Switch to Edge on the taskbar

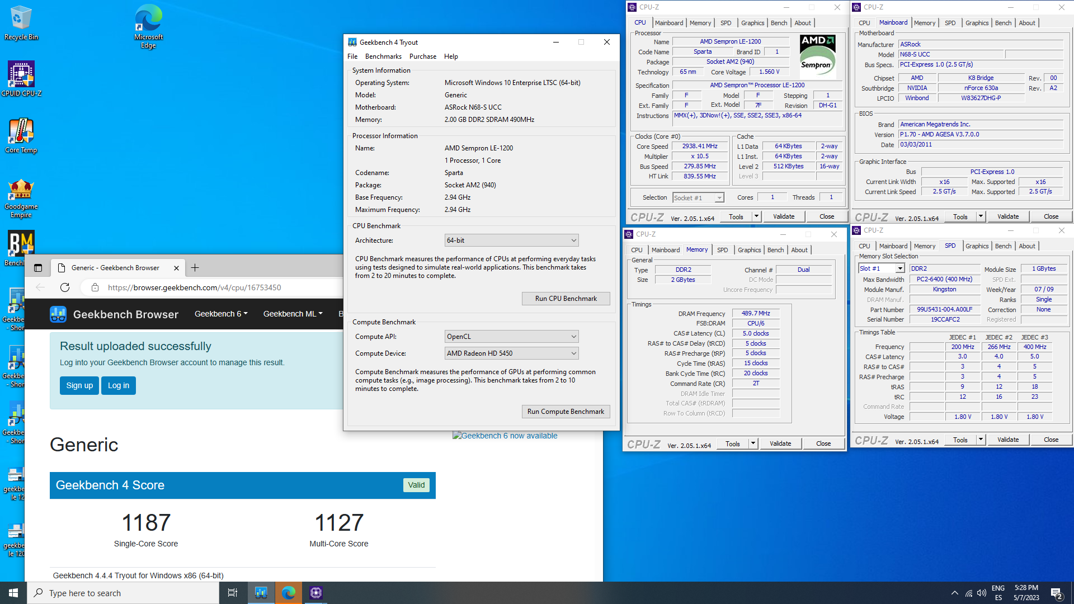pos(289,593)
